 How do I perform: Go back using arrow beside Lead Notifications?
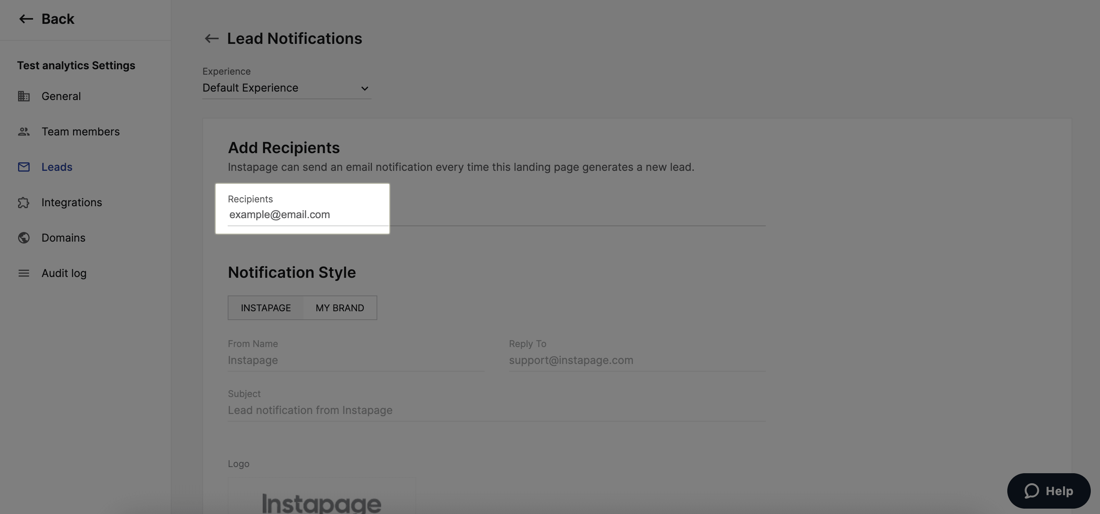[212, 38]
